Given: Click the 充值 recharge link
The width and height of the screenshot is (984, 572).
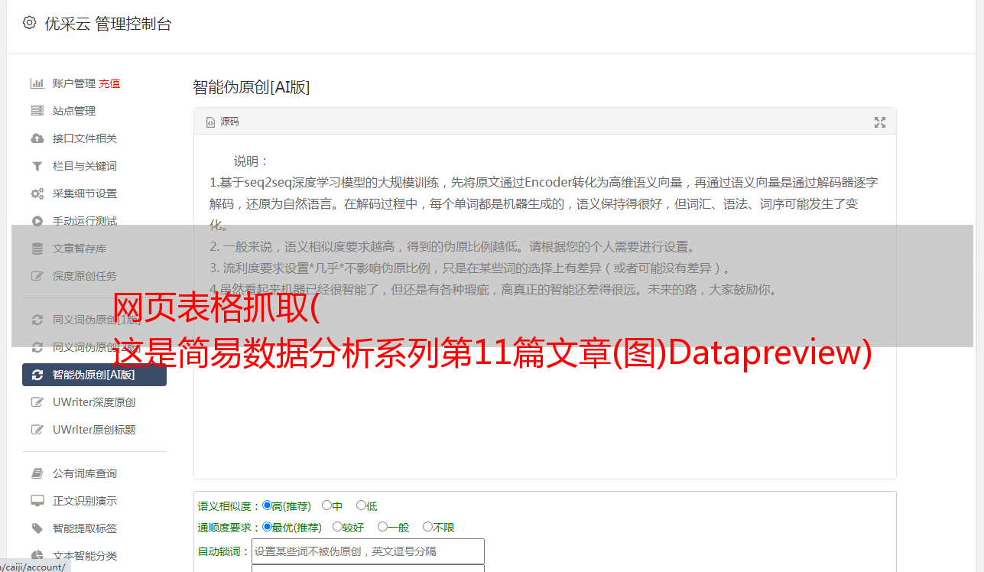Looking at the screenshot, I should click(109, 83).
